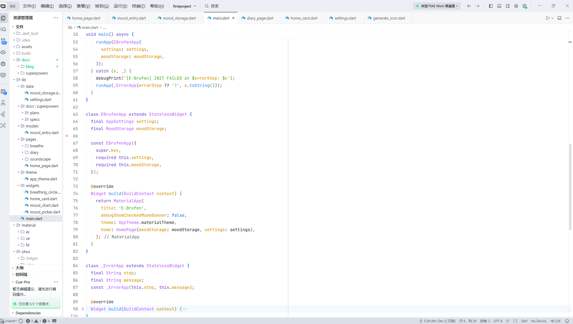The height and width of the screenshot is (324, 573).
Task: Click the 体验TRAE Work button
Action: click(437, 6)
